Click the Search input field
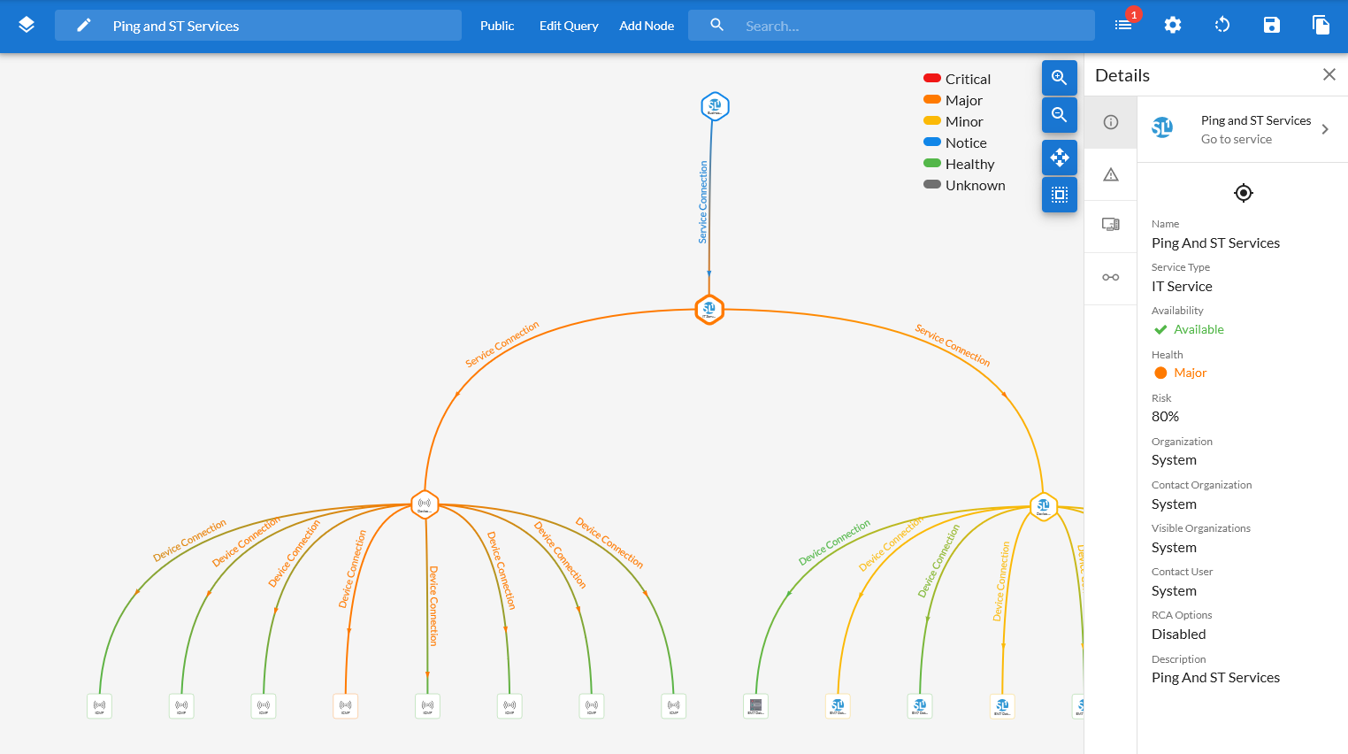Image resolution: width=1348 pixels, height=754 pixels. pos(911,26)
